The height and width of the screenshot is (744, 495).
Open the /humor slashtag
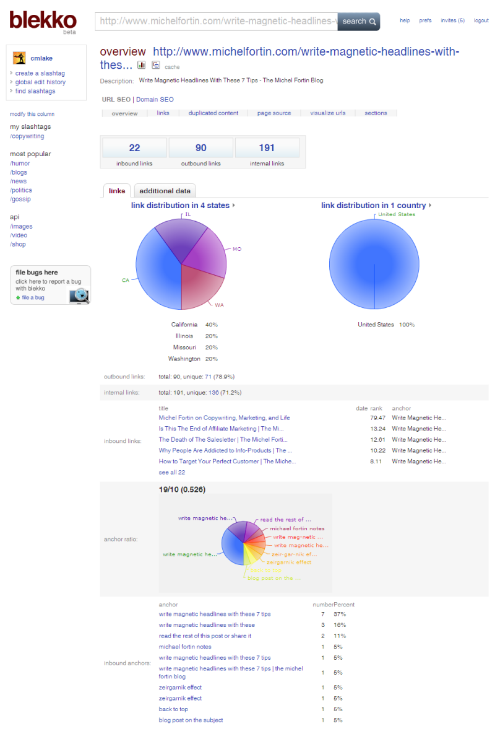pyautogui.click(x=20, y=164)
